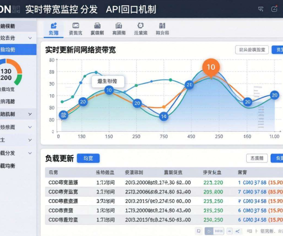This screenshot has width=283, height=236.
Task: Select the first blue marker at the chart's start
Action: [x=64, y=115]
